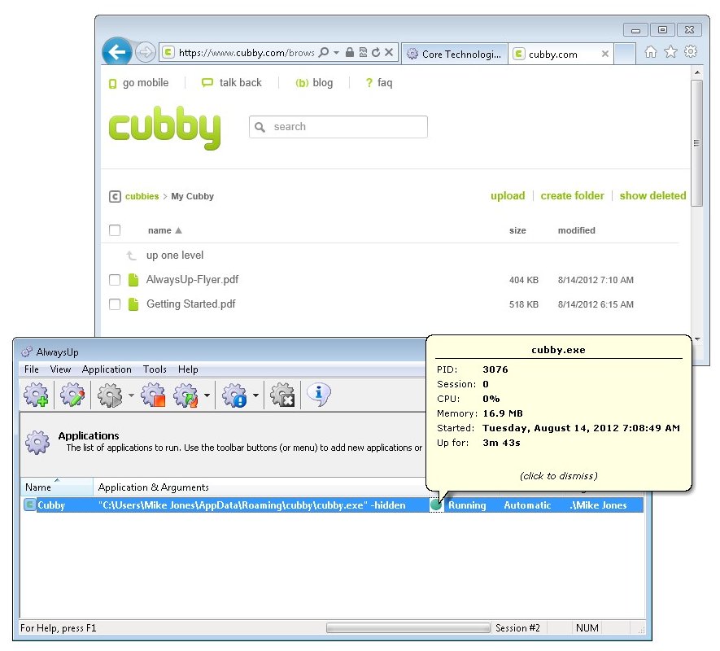This screenshot has width=720, height=651.
Task: Click the cubbies breadcrumb link
Action: point(142,196)
